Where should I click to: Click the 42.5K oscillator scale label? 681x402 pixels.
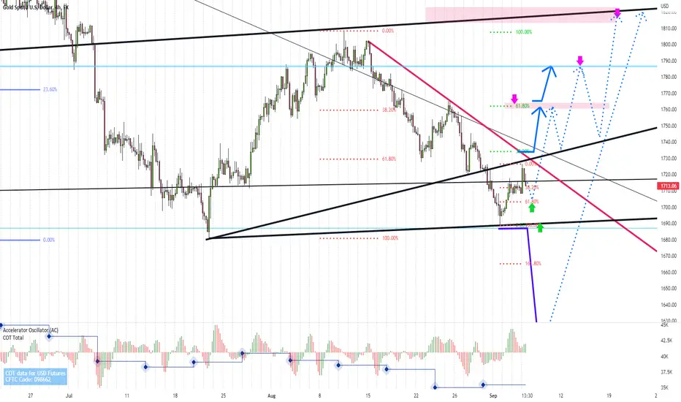click(x=666, y=341)
